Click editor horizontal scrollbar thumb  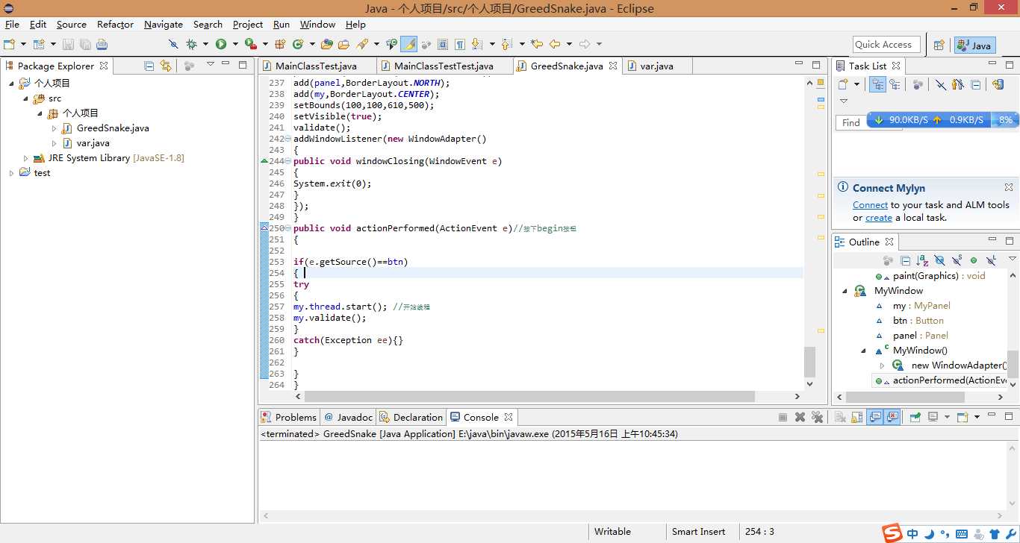pyautogui.click(x=529, y=396)
